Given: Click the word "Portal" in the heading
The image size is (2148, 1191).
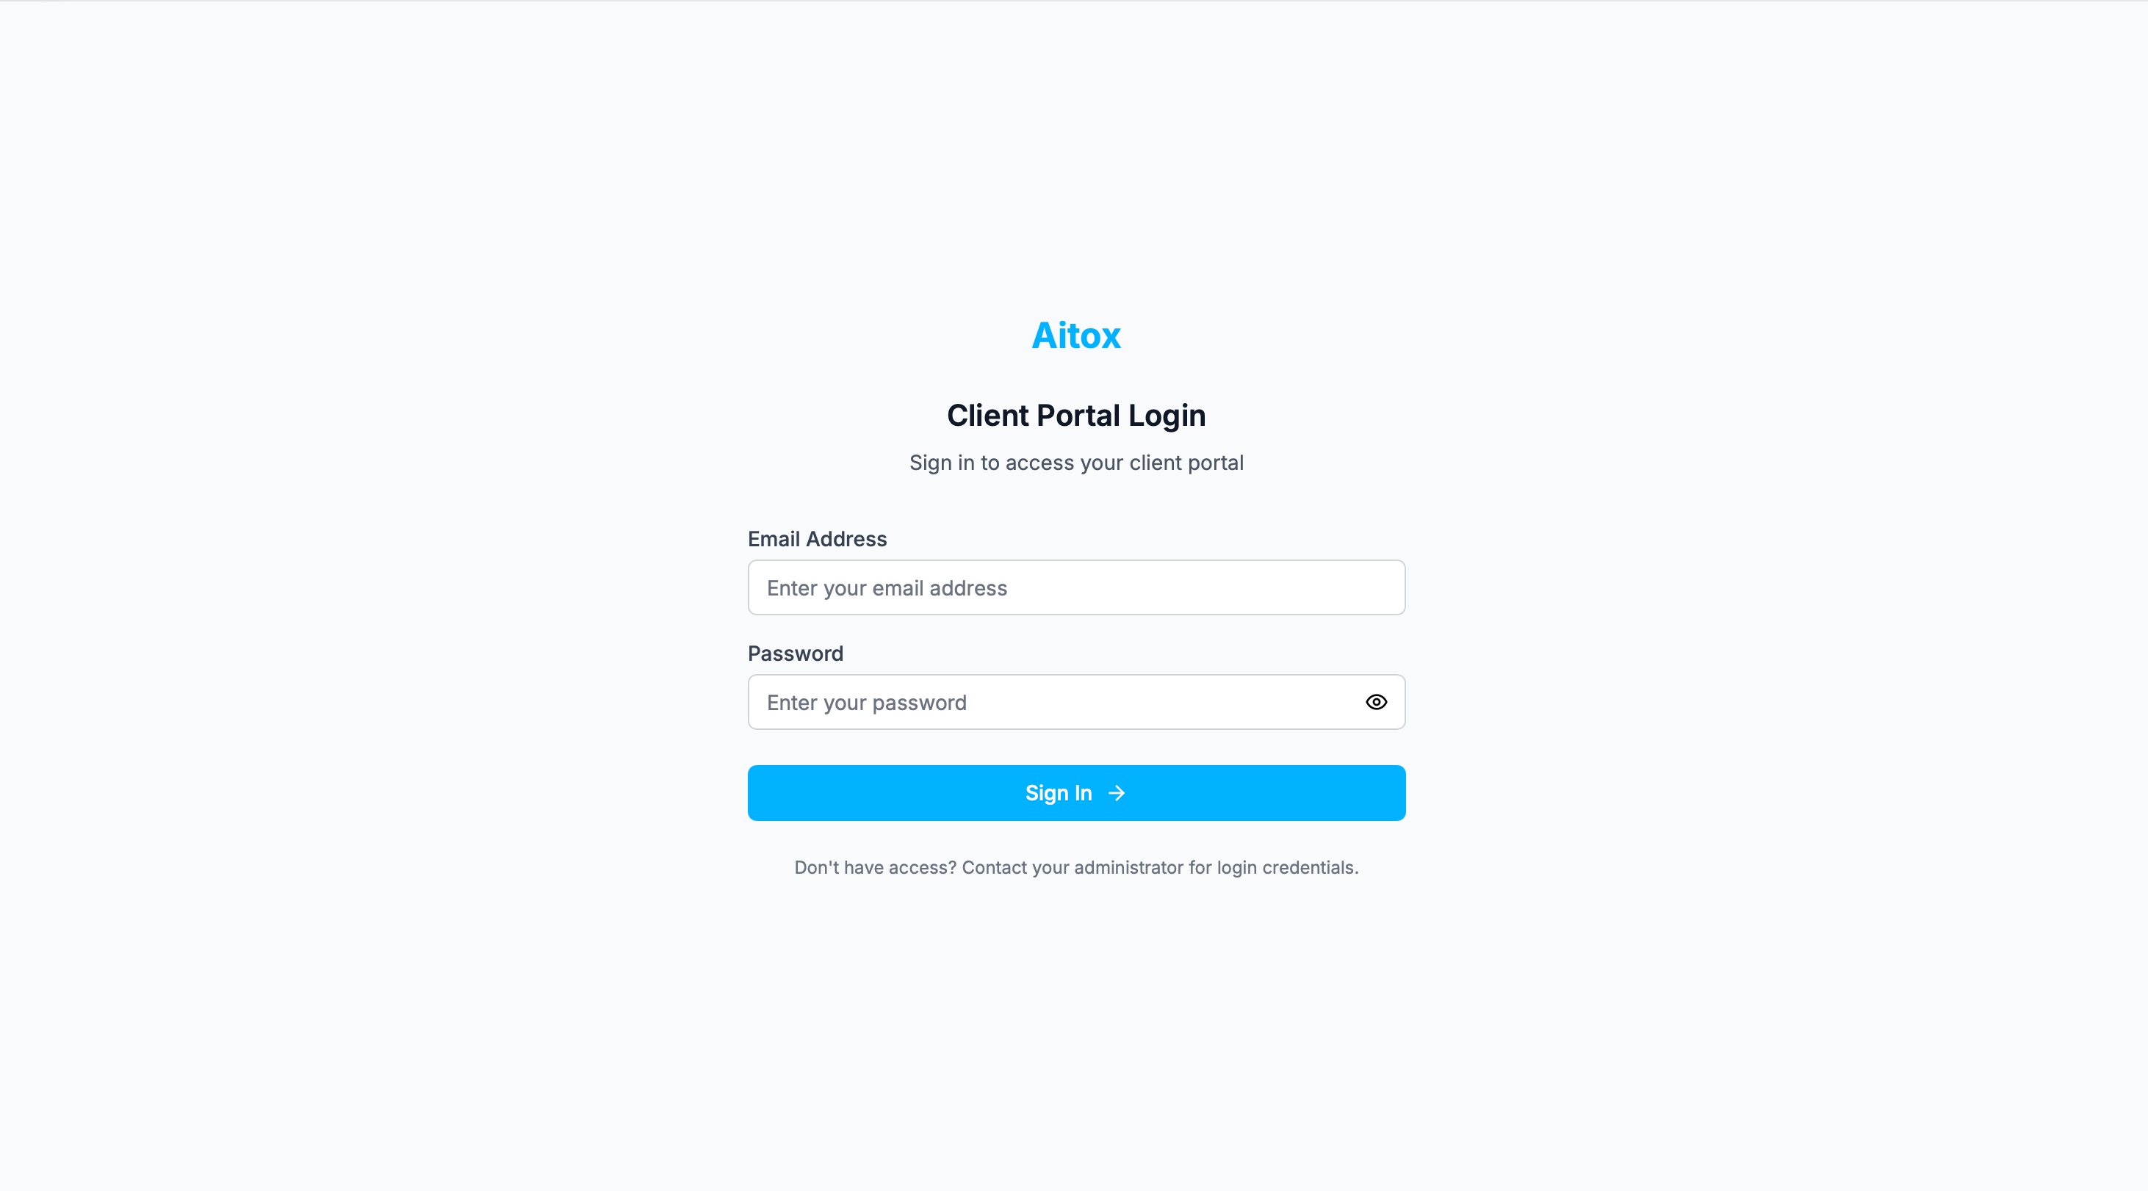Looking at the screenshot, I should [x=1078, y=415].
